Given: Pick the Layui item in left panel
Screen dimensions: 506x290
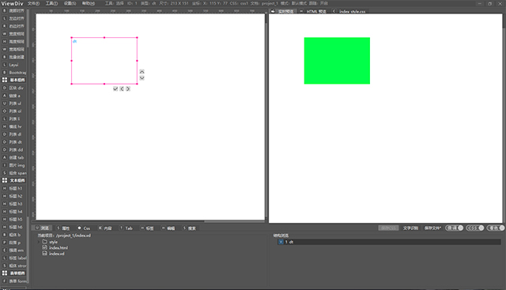Looking at the screenshot, I should pyautogui.click(x=13, y=65).
